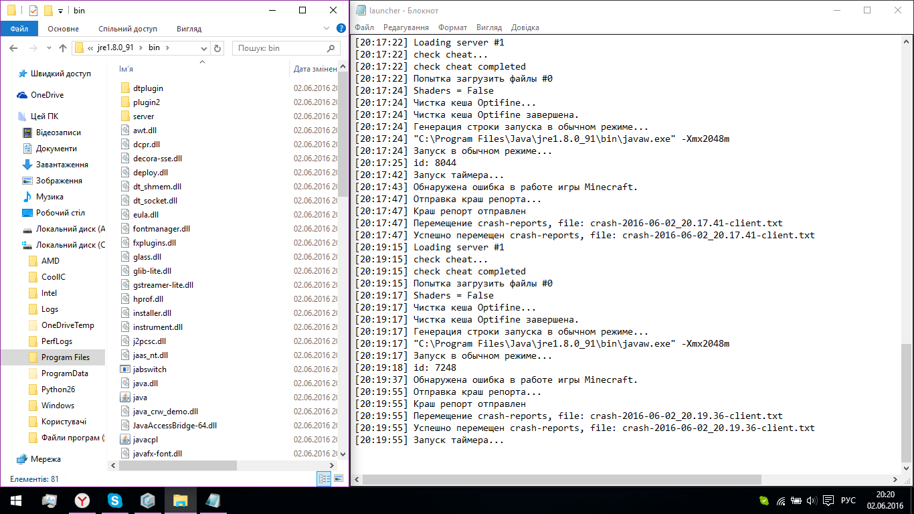Click the Explorer Back arrow button
Screen dimensions: 914x514
(x=13, y=48)
